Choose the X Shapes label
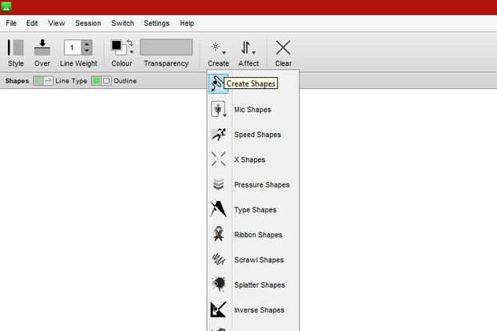This screenshot has height=331, width=497. point(249,159)
